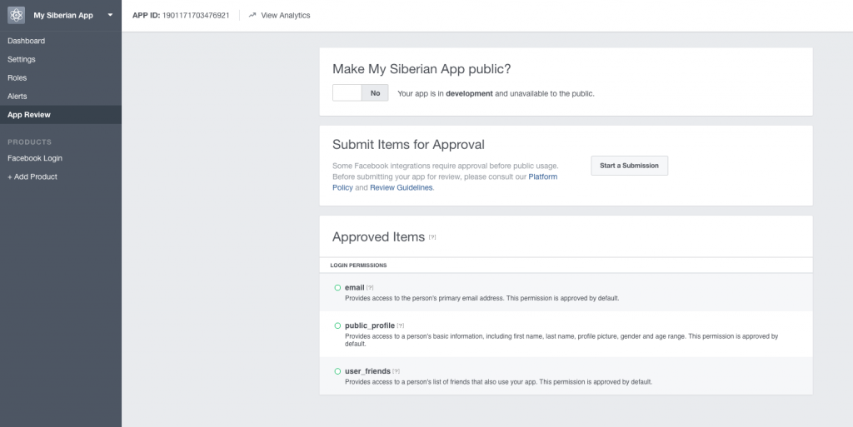Screen dimensions: 853x427
Task: Click + Add Product in the sidebar
Action: point(32,176)
